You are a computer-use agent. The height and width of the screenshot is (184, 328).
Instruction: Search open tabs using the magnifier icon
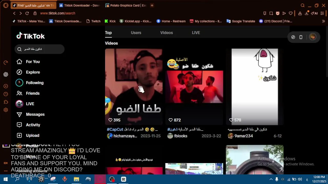point(303,5)
